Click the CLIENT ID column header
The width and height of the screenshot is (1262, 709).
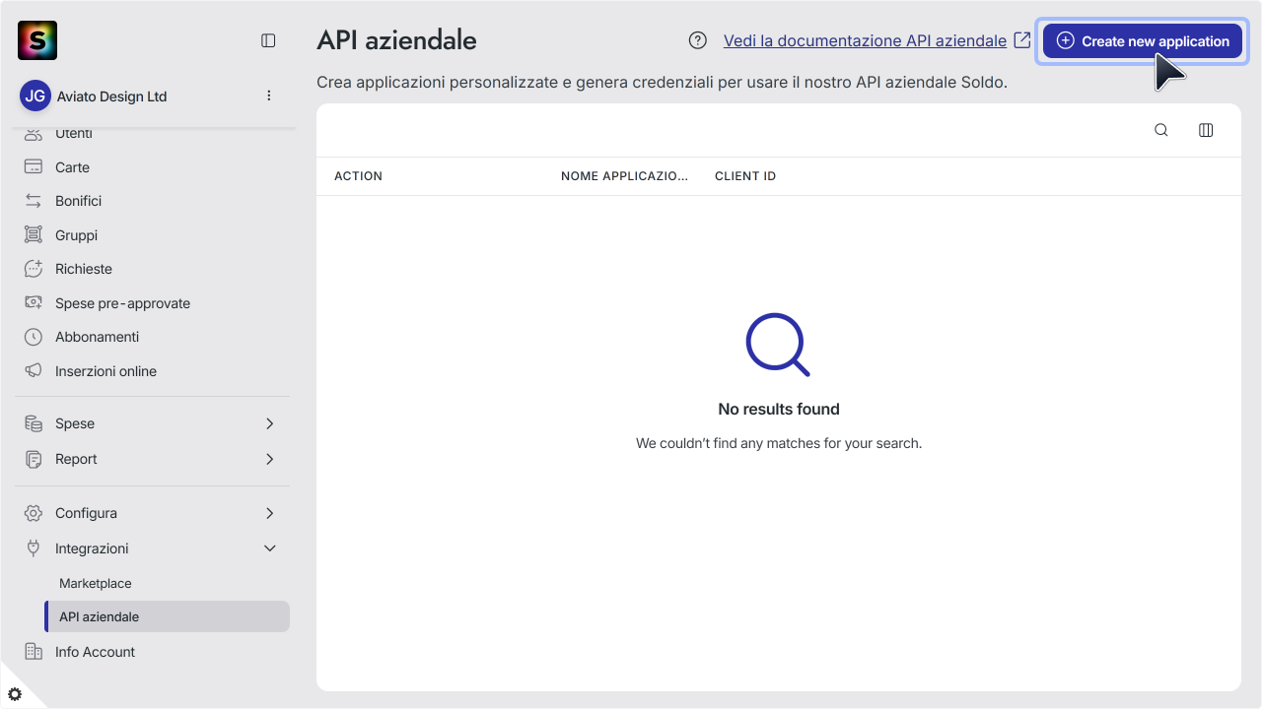745,176
